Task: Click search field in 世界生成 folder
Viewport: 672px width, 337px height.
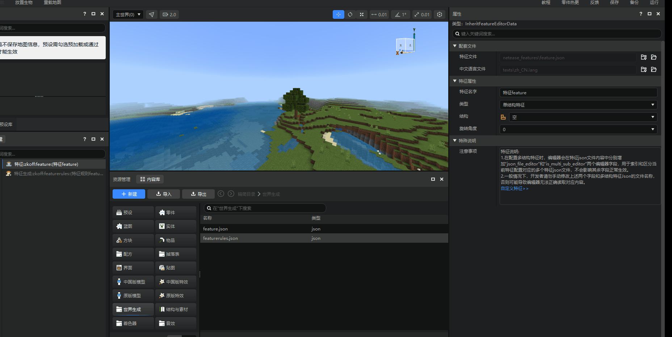Action: [x=265, y=208]
